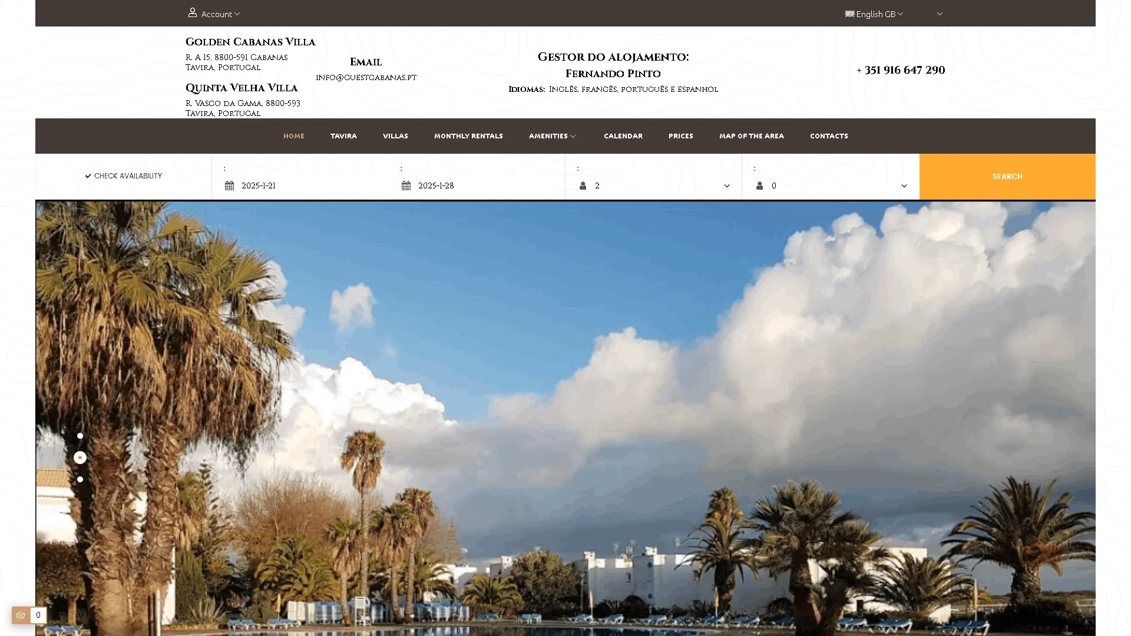
Task: Select the third slideshow dot
Action: point(80,479)
